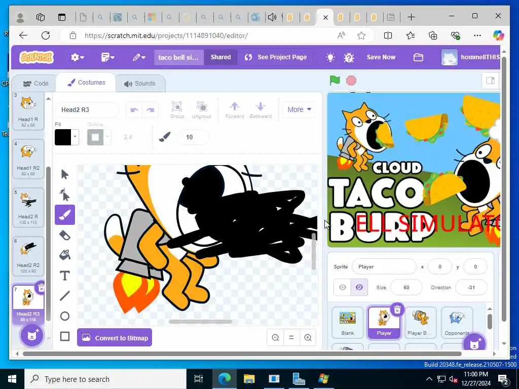Click the black Fill color swatch
The image size is (519, 389).
[x=63, y=137]
